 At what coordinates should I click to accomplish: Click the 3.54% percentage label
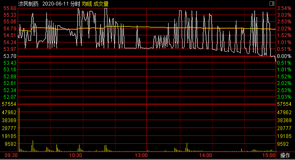click(x=284, y=8)
